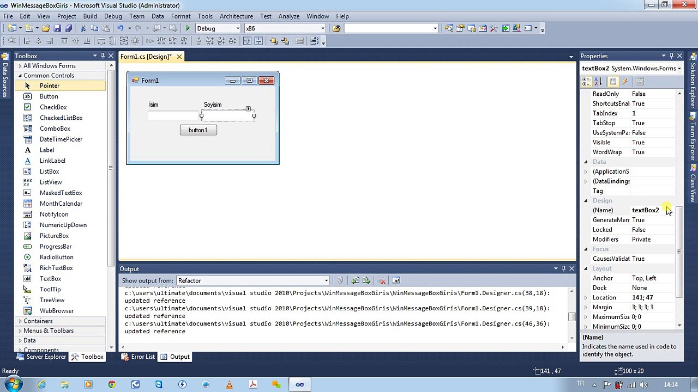Show the Events lightning bolt list
The height and width of the screenshot is (392, 698).
point(625,82)
